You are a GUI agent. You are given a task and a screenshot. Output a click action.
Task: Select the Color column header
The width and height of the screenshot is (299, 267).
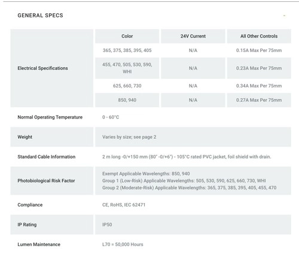[x=127, y=36]
